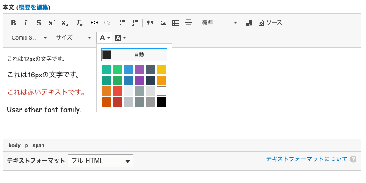Pick the bright silver swatch
This screenshot has height=183, width=366.
click(x=129, y=91)
